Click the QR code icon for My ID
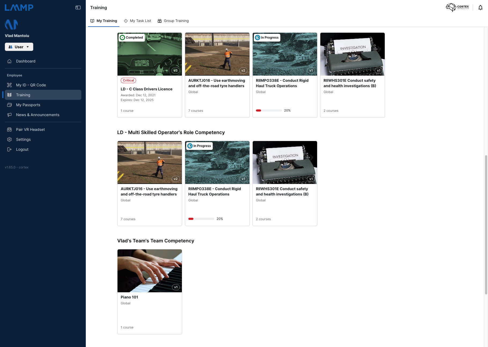Screen dimensions: 488x347 click(9, 85)
